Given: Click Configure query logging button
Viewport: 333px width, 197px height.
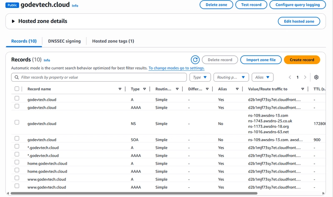Looking at the screenshot, I should (x=298, y=5).
